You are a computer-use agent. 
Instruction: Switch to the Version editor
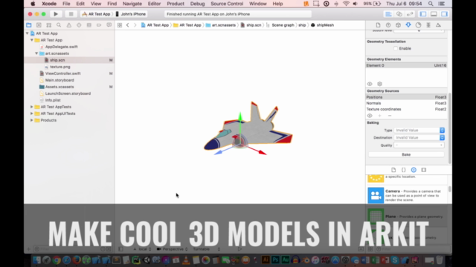coord(410,14)
